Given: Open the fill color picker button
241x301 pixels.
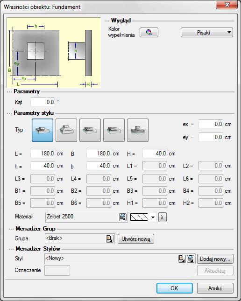Looking at the screenshot, I should [149, 33].
